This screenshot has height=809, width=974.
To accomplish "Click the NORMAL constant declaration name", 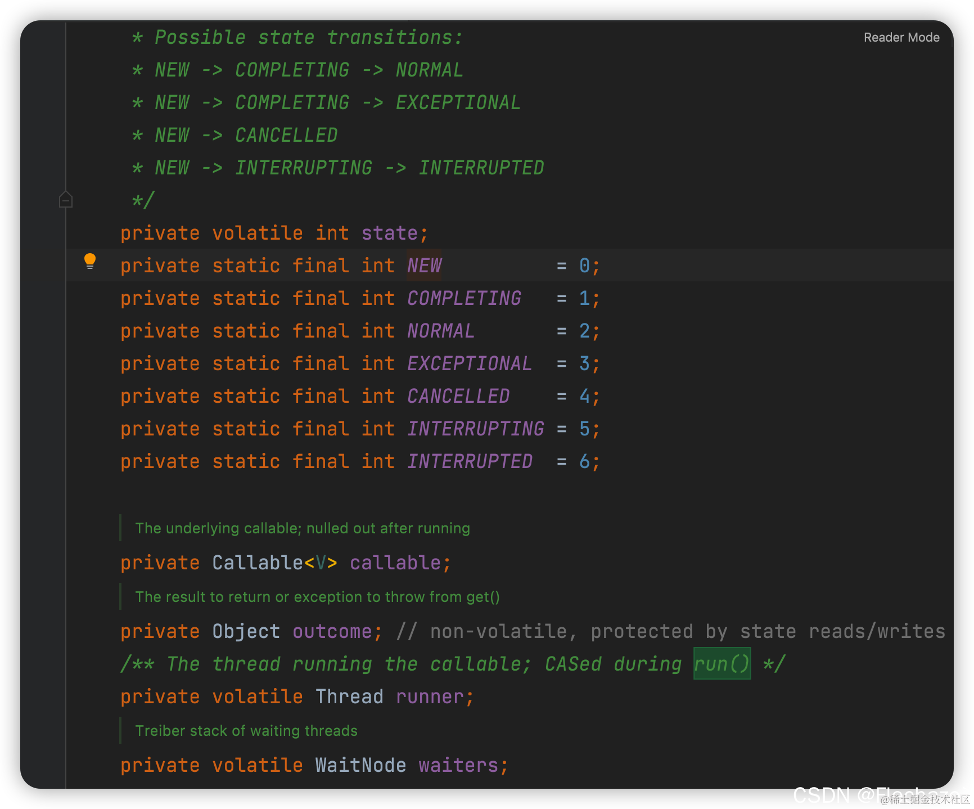I will click(441, 331).
